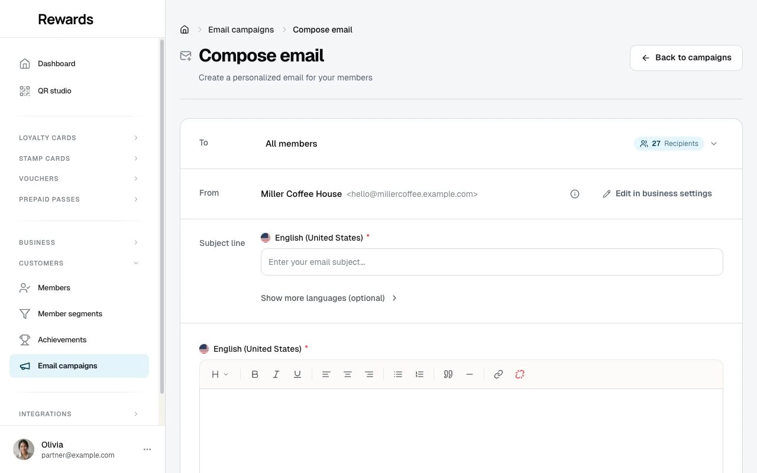Expand the Stamp Cards section
The image size is (757, 473).
pos(79,158)
